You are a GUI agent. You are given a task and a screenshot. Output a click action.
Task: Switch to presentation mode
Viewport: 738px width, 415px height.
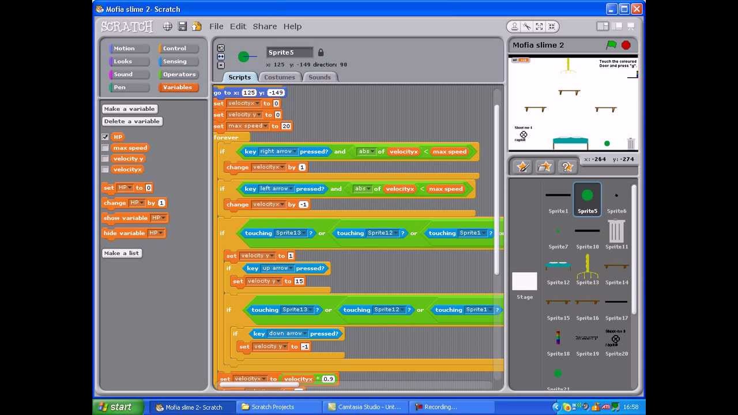point(631,27)
